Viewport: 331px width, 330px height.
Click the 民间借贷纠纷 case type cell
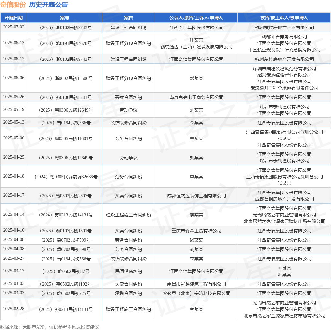(129, 271)
